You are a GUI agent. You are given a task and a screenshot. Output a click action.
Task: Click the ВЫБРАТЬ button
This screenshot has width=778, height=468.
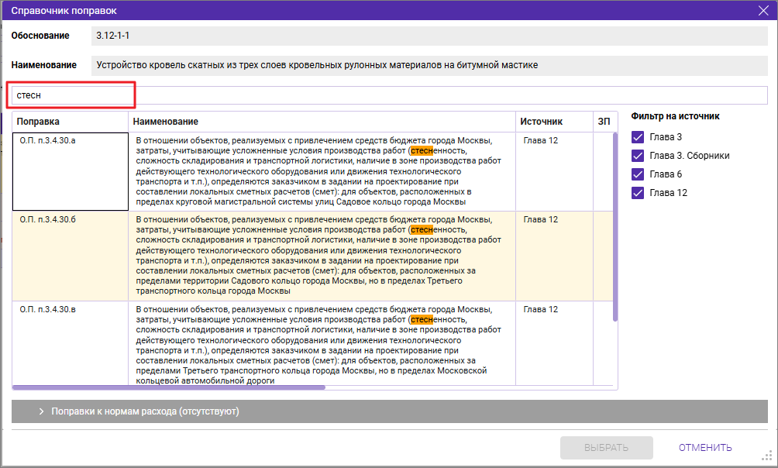(x=606, y=448)
